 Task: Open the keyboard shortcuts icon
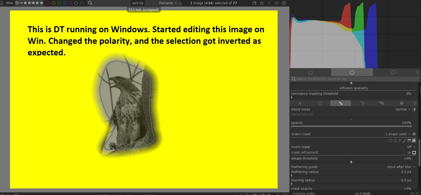[276, 3]
